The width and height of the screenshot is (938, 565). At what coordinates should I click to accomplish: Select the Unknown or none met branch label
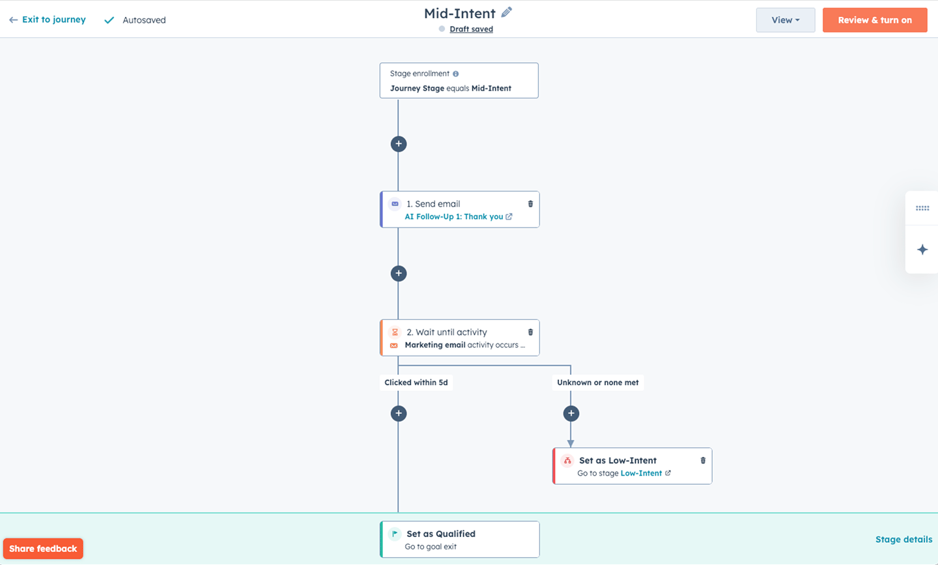[597, 383]
